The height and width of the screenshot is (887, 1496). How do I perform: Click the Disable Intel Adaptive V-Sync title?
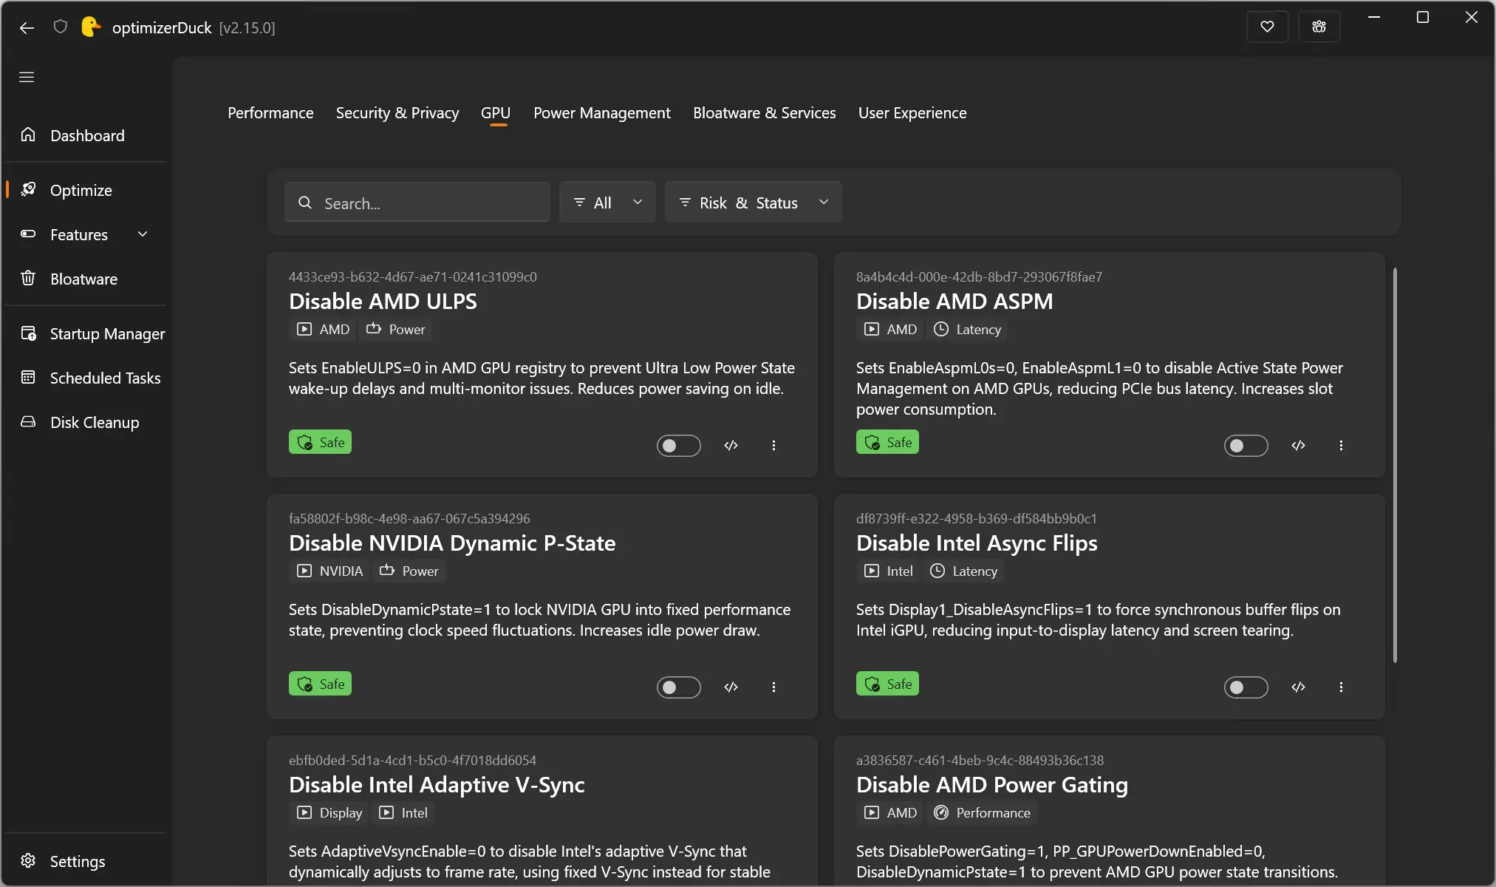coord(437,785)
